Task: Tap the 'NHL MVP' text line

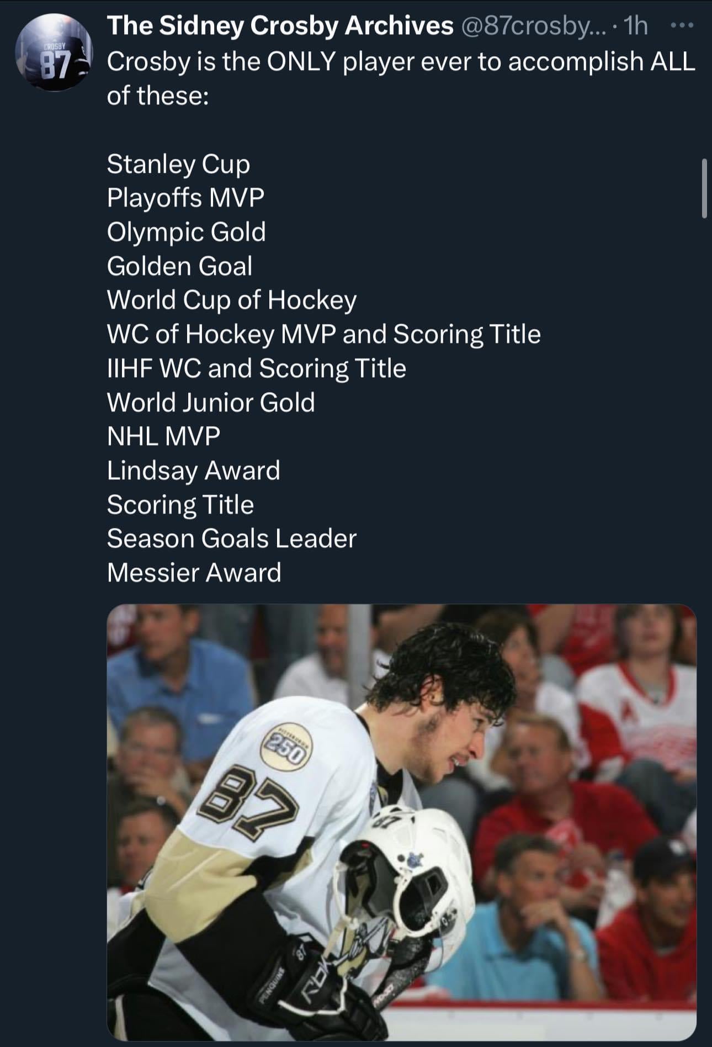Action: click(163, 436)
